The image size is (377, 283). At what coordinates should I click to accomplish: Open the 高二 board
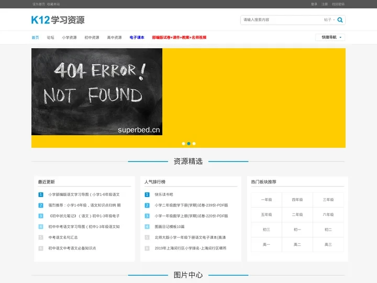pyautogui.click(x=297, y=245)
